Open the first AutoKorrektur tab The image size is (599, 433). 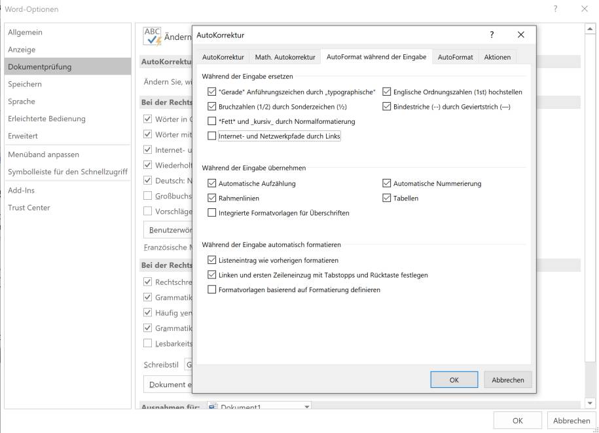(223, 57)
